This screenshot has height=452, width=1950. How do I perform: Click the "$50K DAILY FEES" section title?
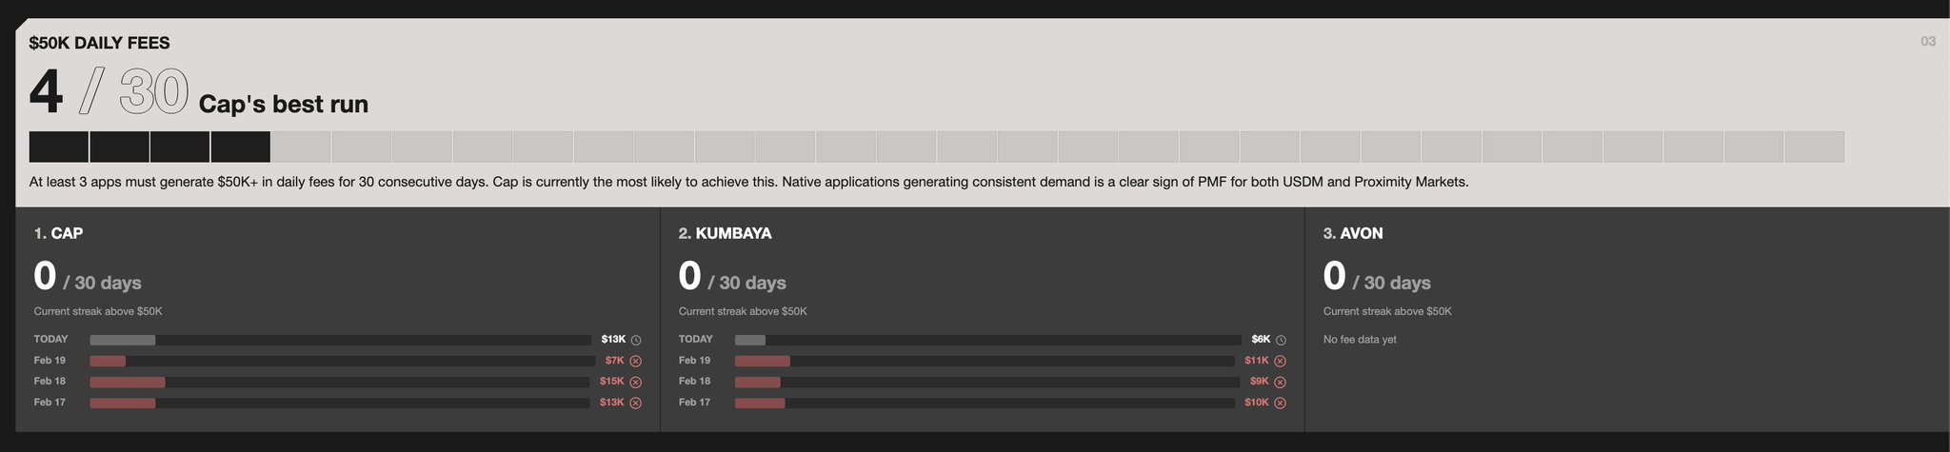click(x=100, y=43)
